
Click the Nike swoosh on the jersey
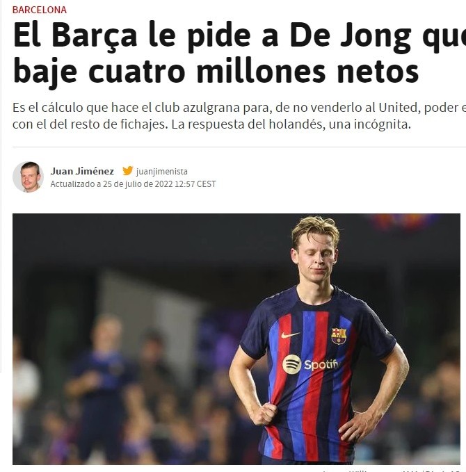click(290, 335)
